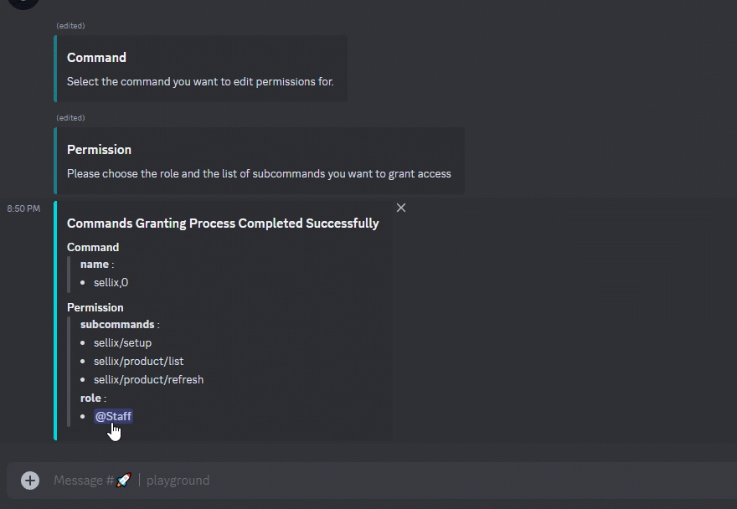This screenshot has height=509, width=737.
Task: Click the second (edited) label above Permission
Action: [x=70, y=118]
